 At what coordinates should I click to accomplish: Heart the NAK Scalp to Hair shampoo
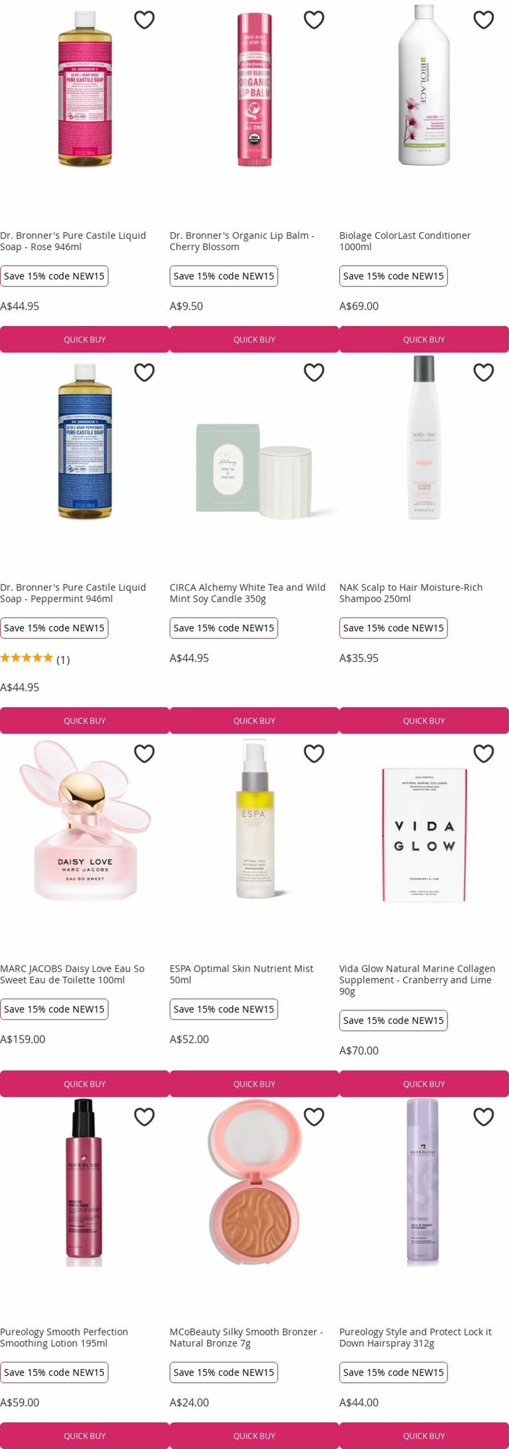tap(484, 372)
